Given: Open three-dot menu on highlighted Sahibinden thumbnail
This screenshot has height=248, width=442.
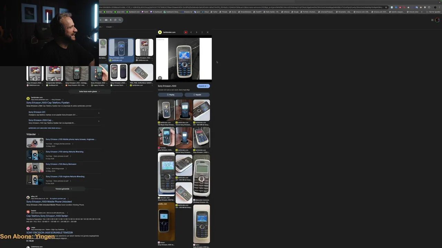Looking at the screenshot, I should [x=132, y=60].
